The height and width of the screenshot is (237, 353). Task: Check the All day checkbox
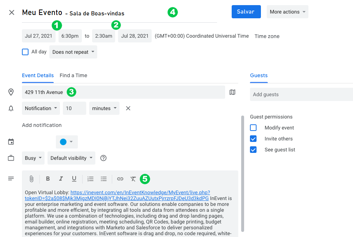25,52
